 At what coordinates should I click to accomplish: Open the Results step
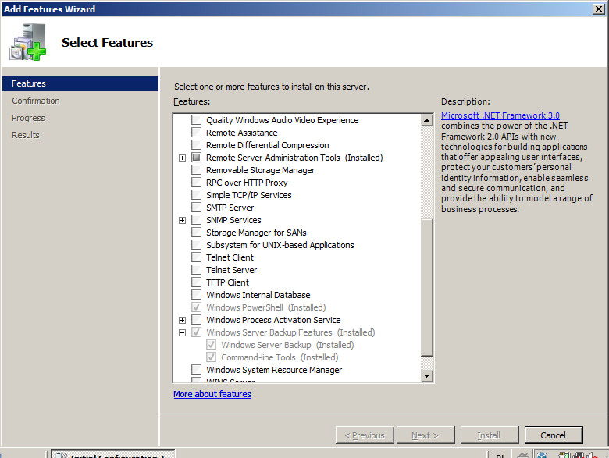coord(26,135)
